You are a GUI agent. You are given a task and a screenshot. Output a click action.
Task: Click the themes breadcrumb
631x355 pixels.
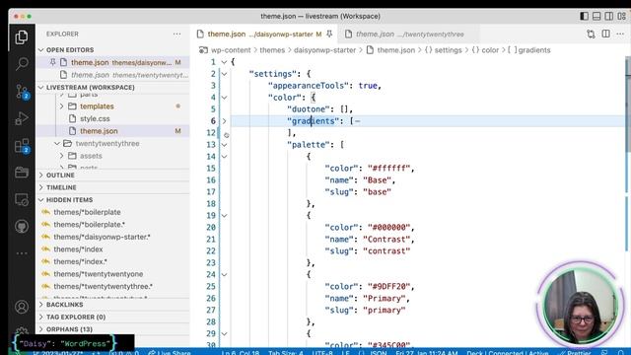pyautogui.click(x=272, y=50)
